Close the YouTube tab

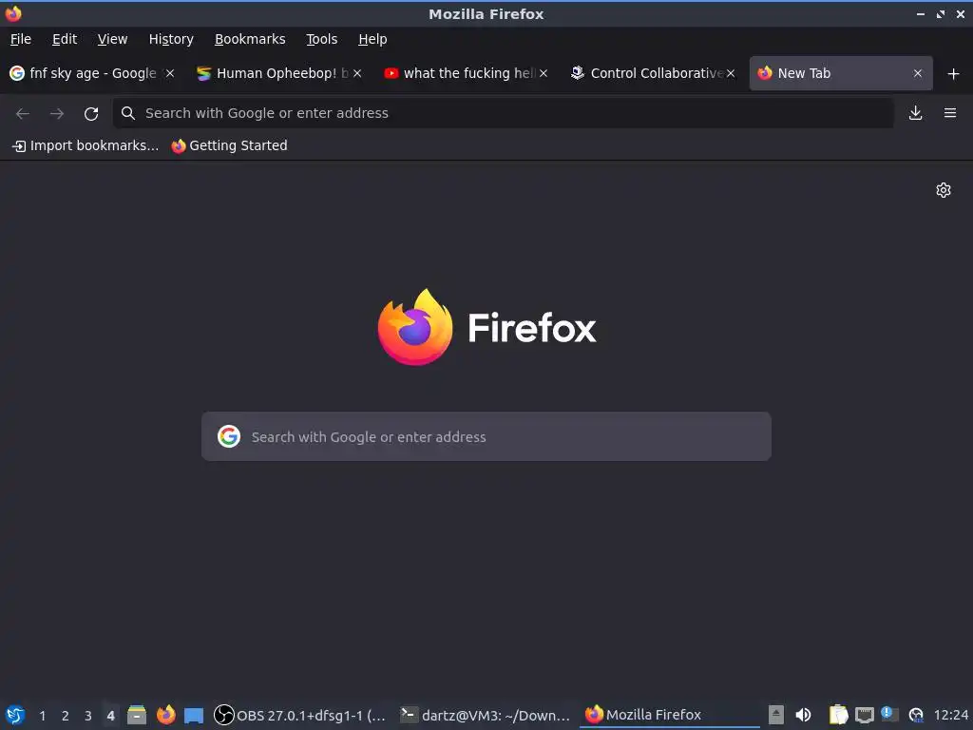pos(544,73)
